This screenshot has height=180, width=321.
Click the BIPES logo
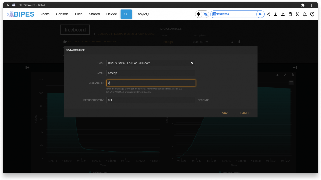click(x=21, y=14)
